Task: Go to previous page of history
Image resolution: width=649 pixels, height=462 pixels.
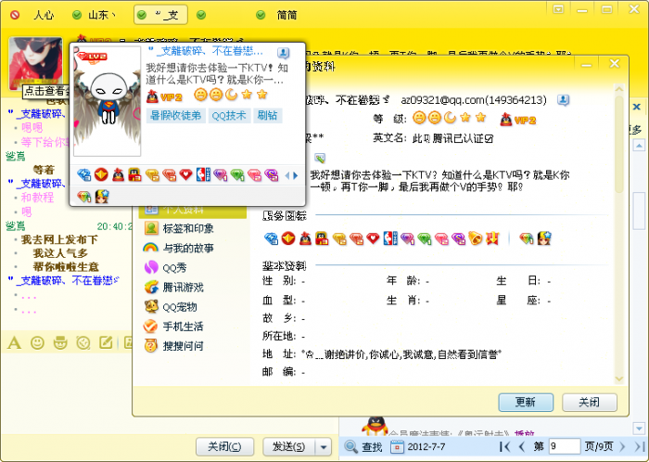Action: [521, 446]
